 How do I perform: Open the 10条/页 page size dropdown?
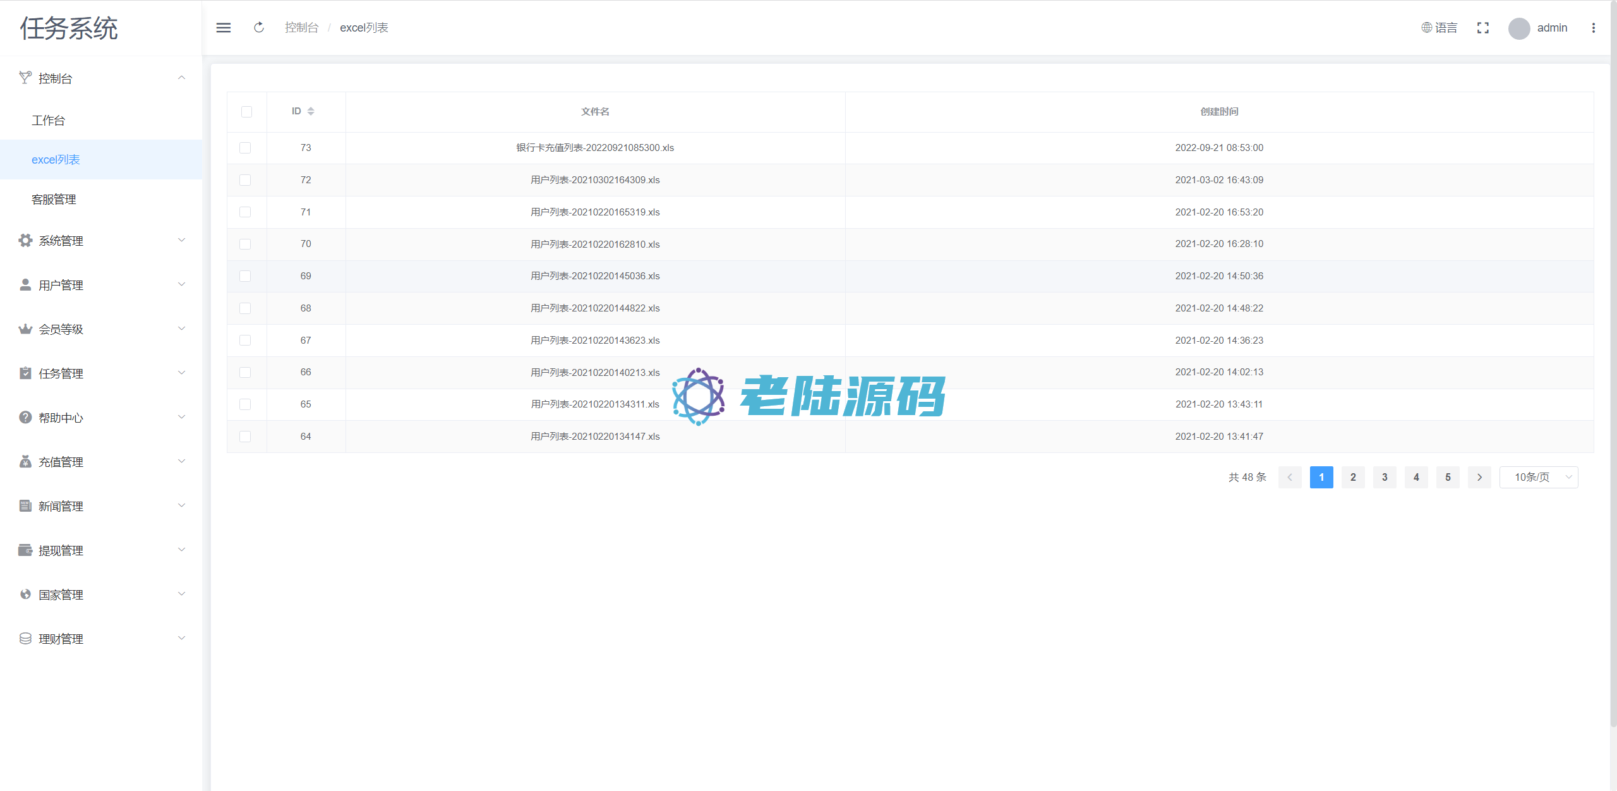(1539, 478)
